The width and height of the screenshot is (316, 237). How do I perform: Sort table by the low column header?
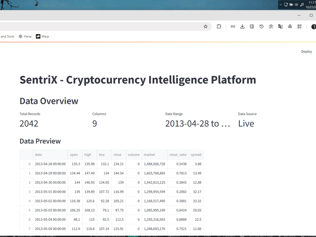pyautogui.click(x=104, y=155)
